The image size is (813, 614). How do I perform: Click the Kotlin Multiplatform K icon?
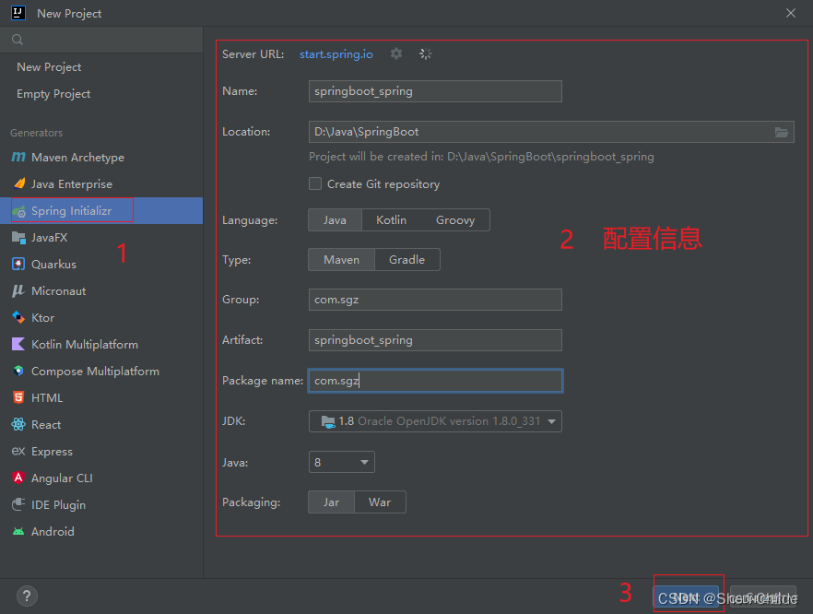pyautogui.click(x=18, y=344)
